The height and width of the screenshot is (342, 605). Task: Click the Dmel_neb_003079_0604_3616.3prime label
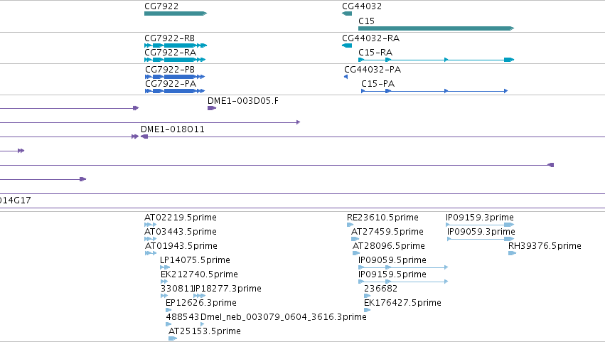click(284, 317)
